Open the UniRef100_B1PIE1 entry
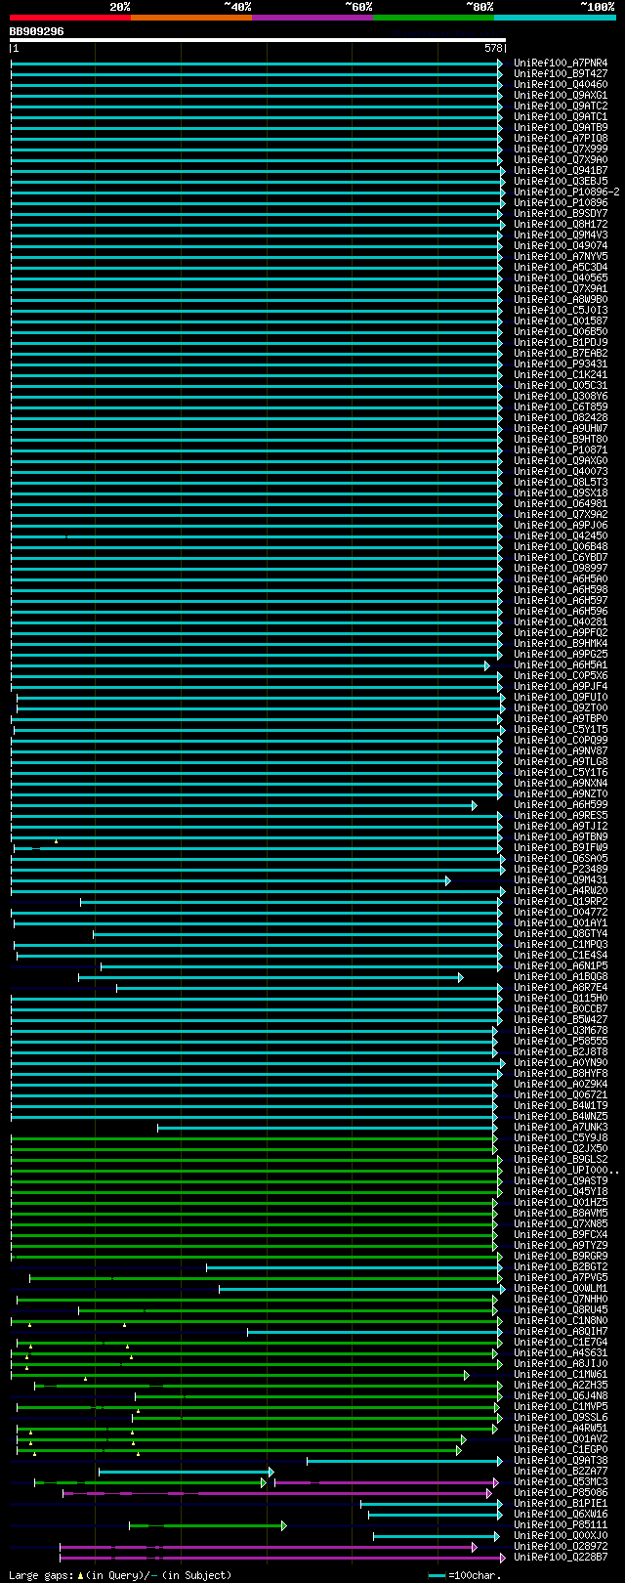This screenshot has width=625, height=1583. pyautogui.click(x=561, y=1504)
